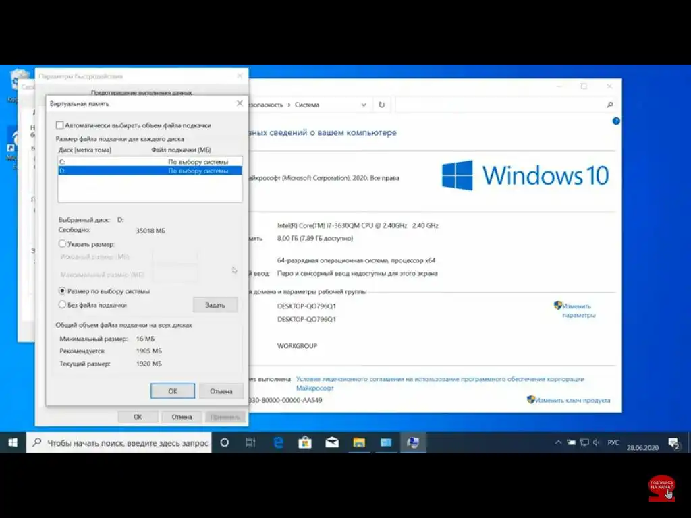This screenshot has width=691, height=518.
Task: Click Применить in Performance Options window
Action: coord(225,417)
